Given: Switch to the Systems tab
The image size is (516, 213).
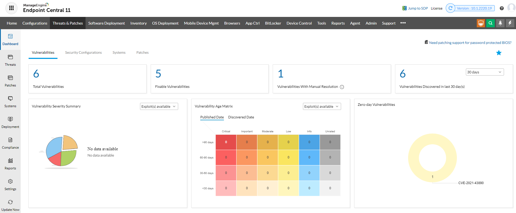Looking at the screenshot, I should [119, 52].
